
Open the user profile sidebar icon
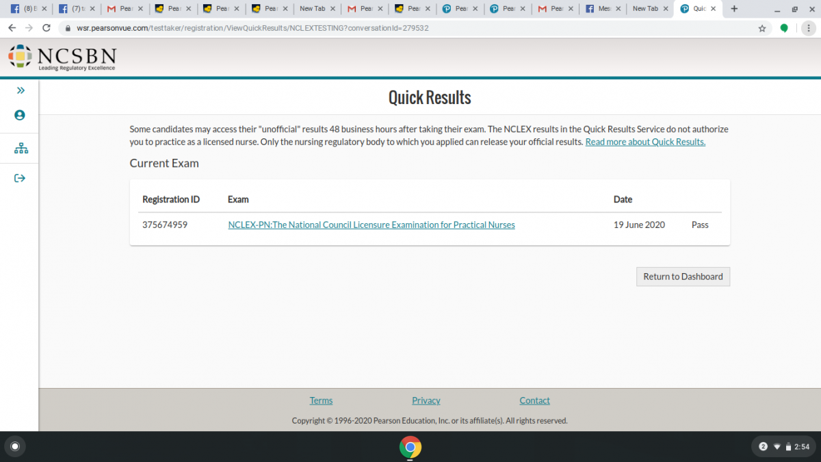point(20,115)
